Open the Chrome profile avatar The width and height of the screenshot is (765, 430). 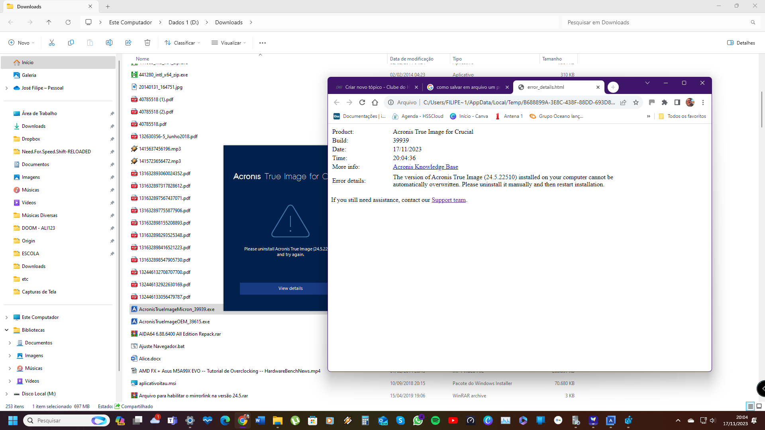click(x=690, y=102)
